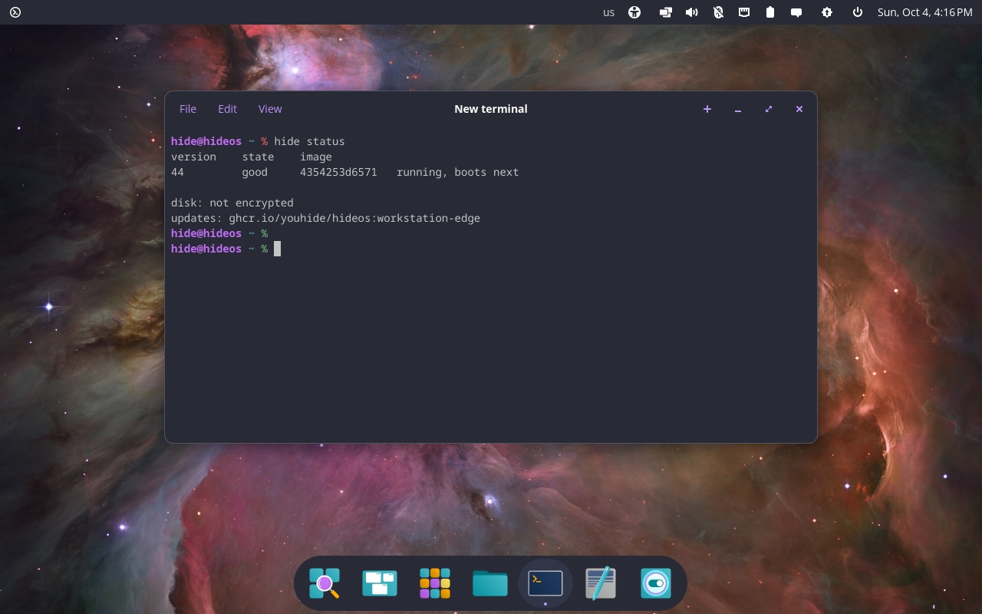Open the 'us' keyboard layout indicator
Image resolution: width=982 pixels, height=614 pixels.
click(609, 12)
